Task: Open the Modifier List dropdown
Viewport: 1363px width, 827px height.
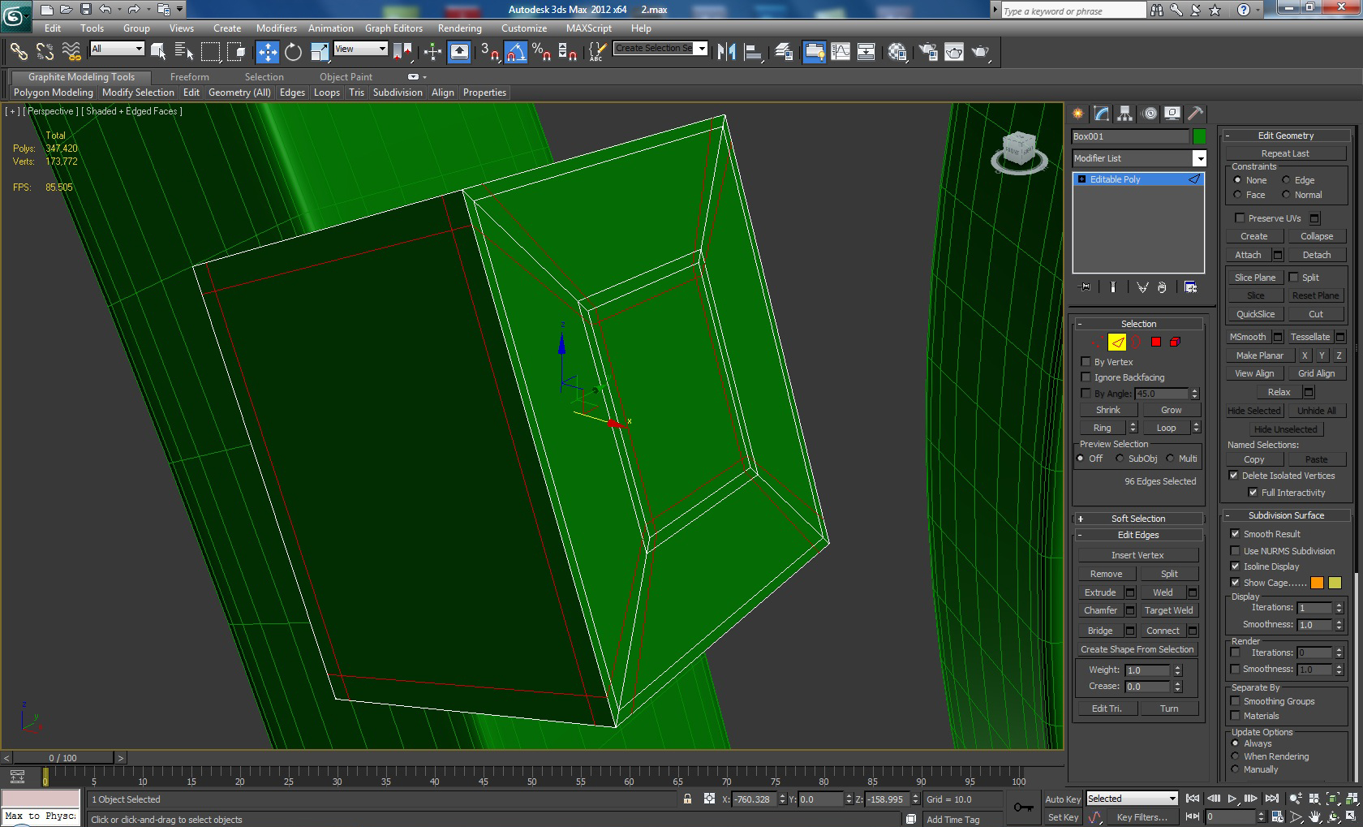Action: click(1199, 158)
